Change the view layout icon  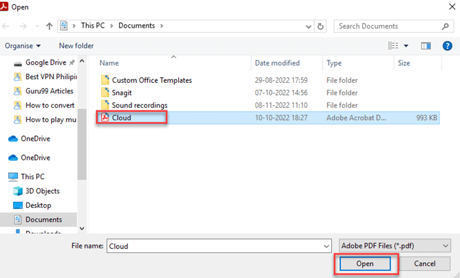(394, 46)
